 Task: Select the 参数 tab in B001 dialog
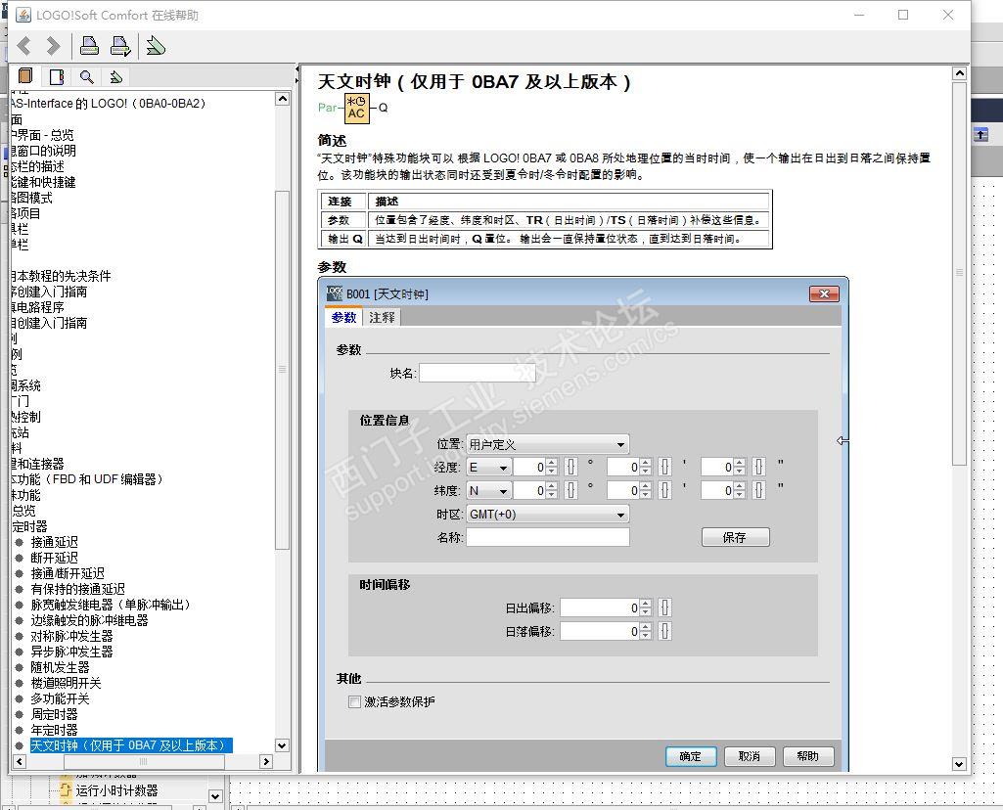(343, 317)
